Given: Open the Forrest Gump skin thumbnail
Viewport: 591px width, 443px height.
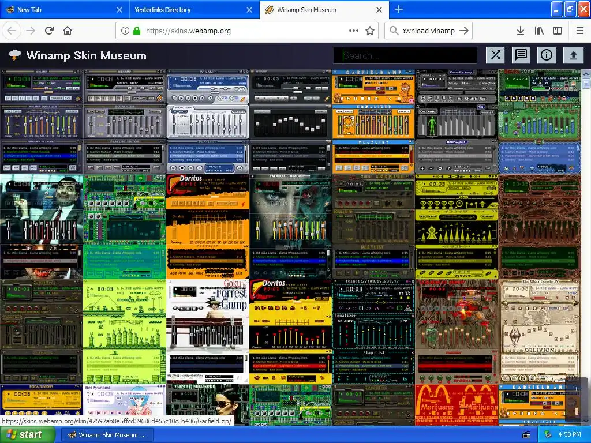Looking at the screenshot, I should (x=208, y=332).
